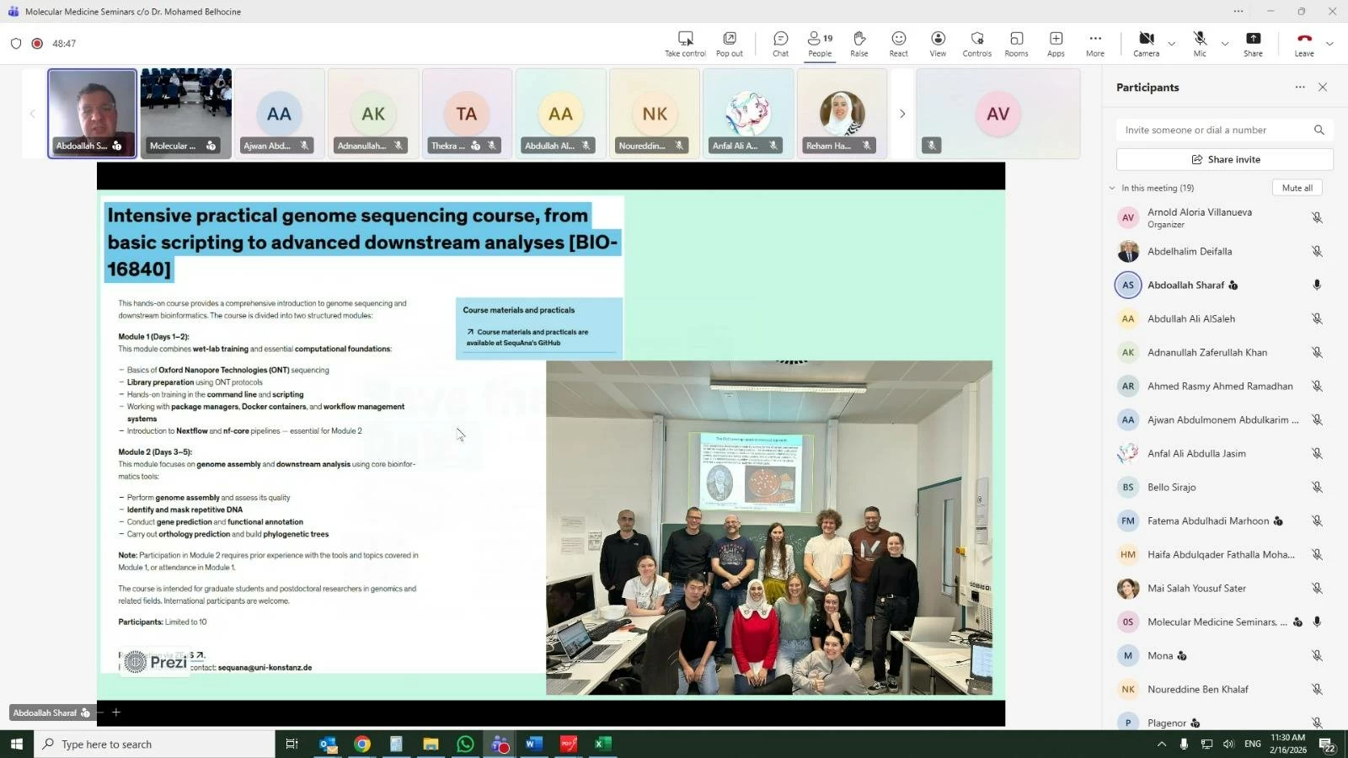Open the Rooms breakout icon
This screenshot has height=758, width=1348.
pos(1016,44)
